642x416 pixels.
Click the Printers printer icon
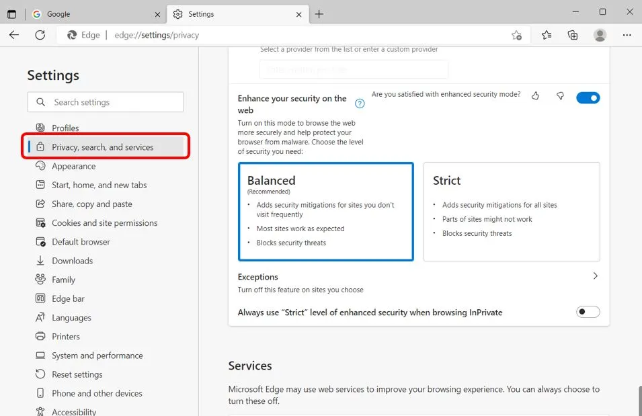40,336
